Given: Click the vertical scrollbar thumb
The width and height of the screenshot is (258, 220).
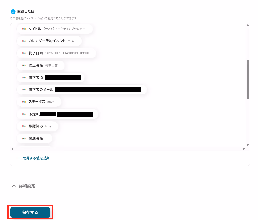Looking at the screenshot, I should 248,80.
